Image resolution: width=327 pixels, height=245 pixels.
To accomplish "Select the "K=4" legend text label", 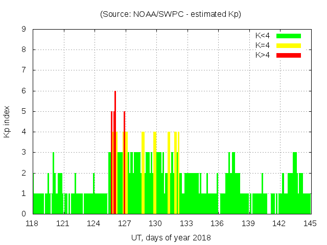I will point(263,45).
